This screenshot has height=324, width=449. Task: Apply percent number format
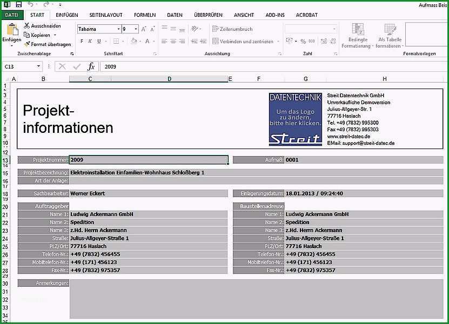tap(303, 41)
